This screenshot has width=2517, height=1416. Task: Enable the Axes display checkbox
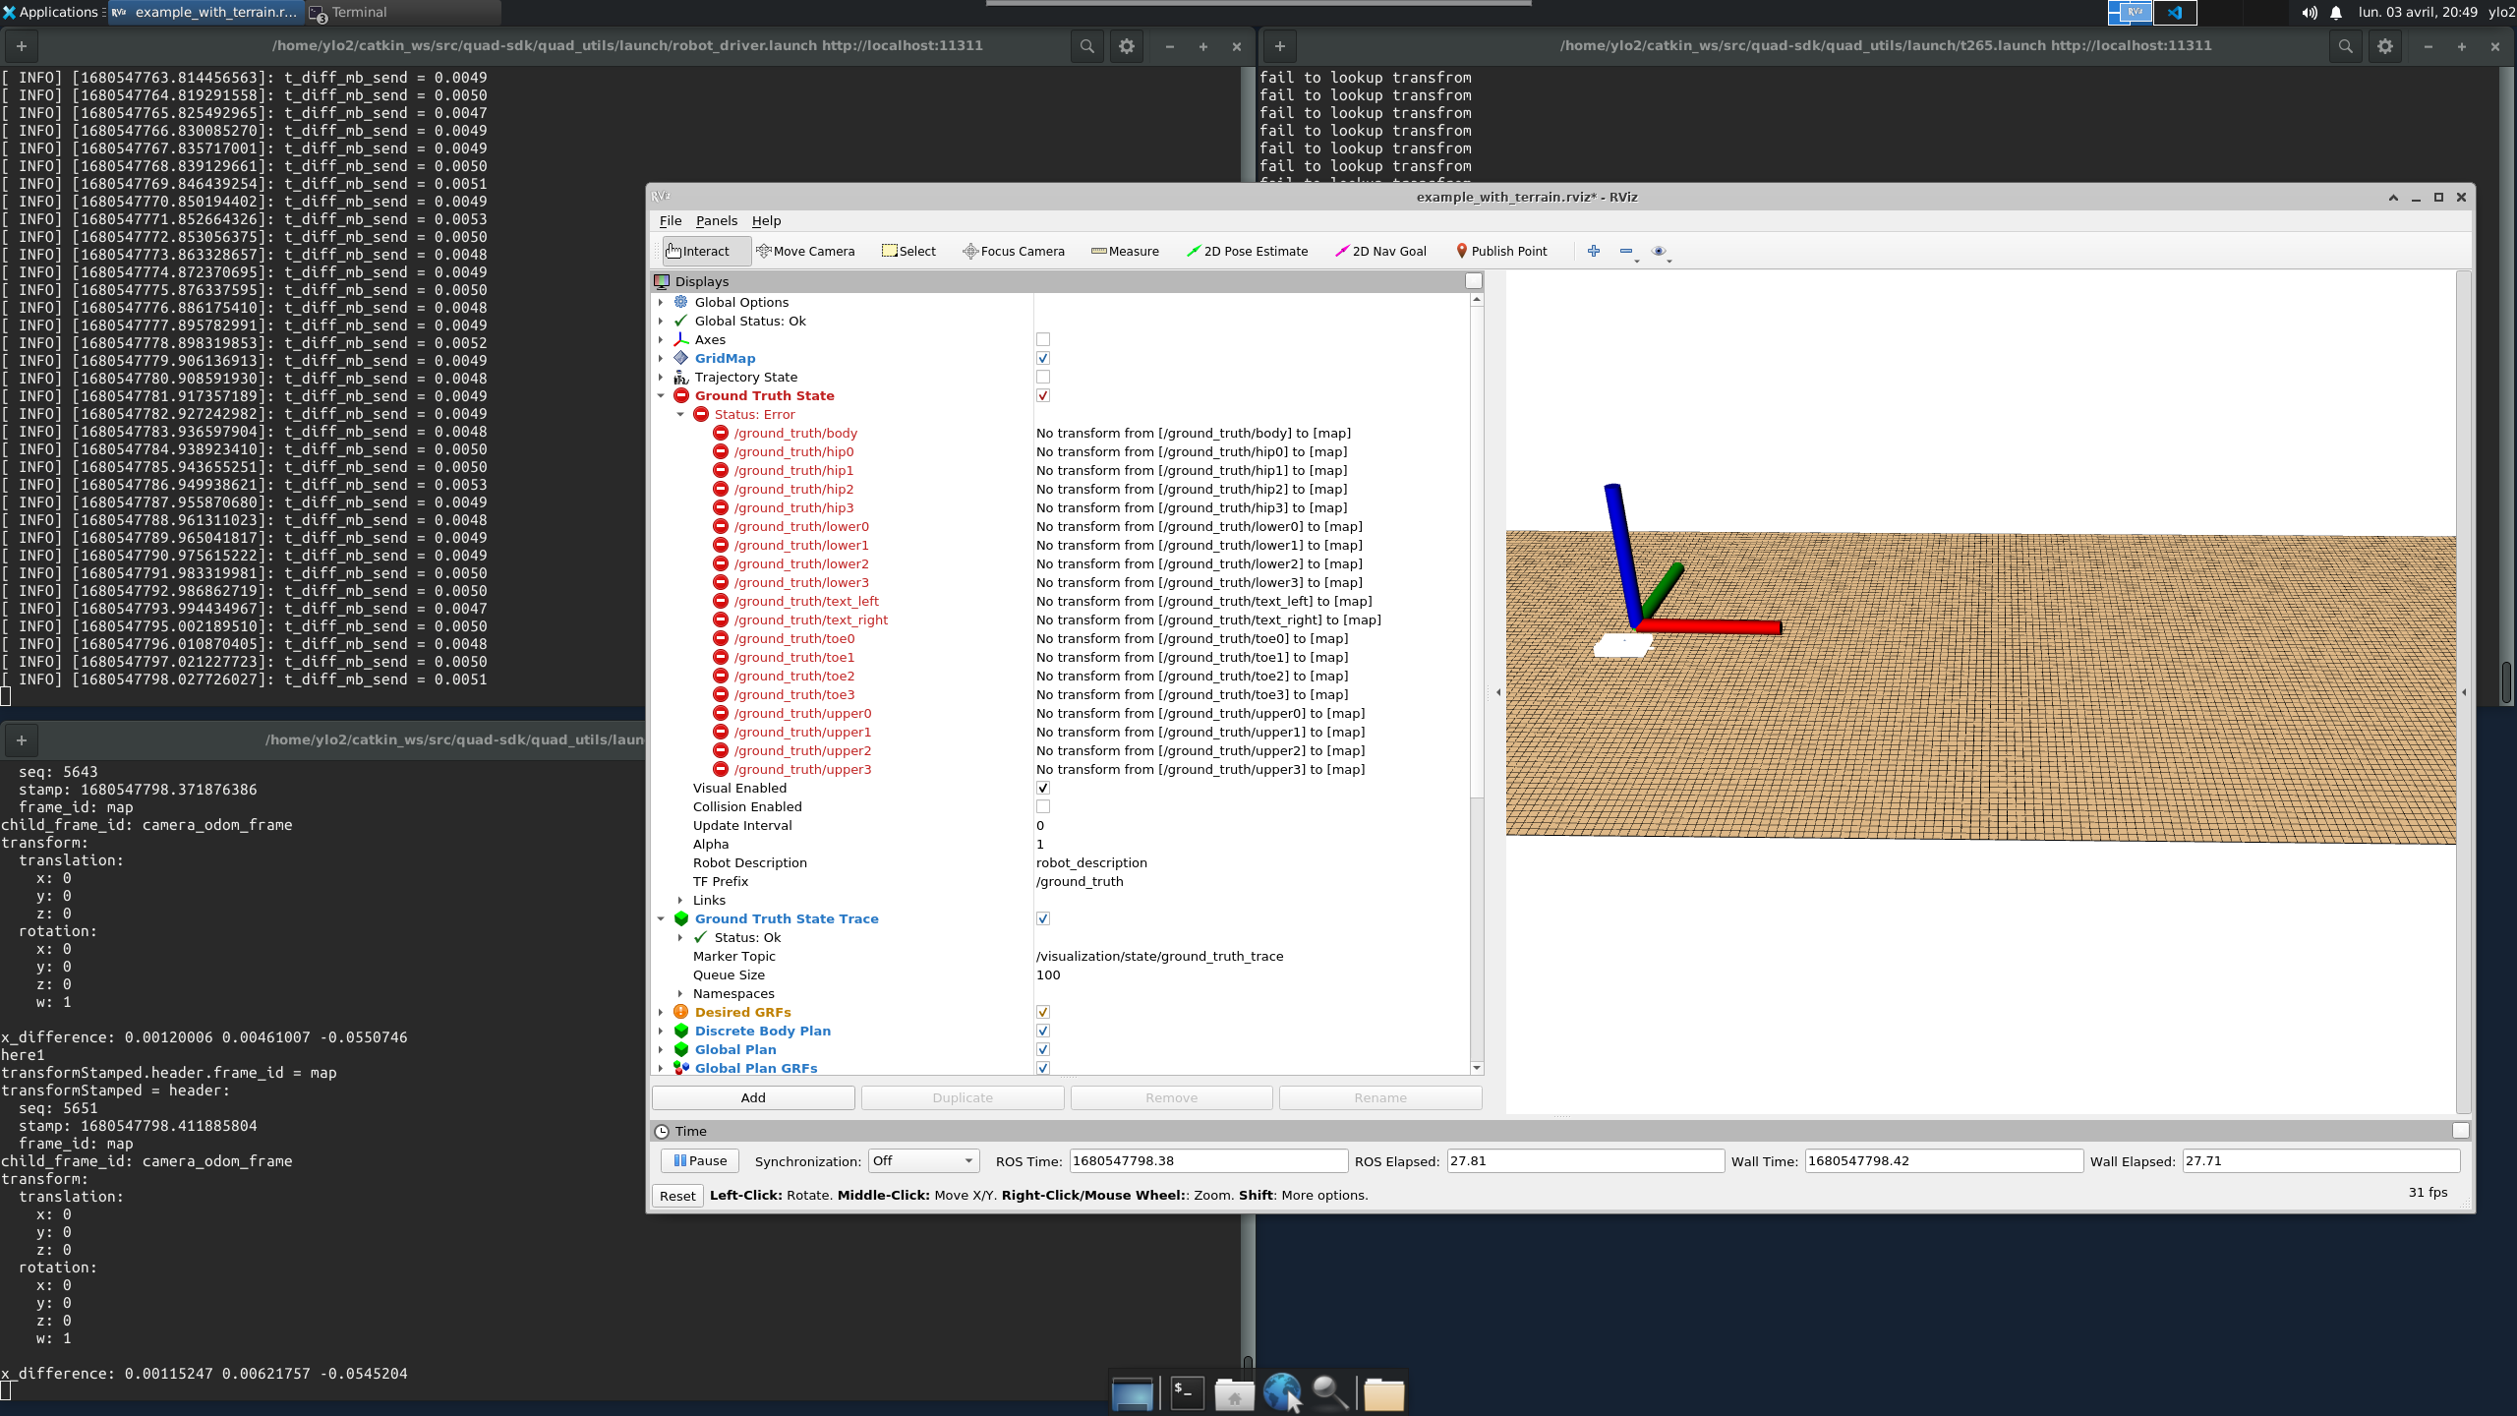(x=1042, y=338)
